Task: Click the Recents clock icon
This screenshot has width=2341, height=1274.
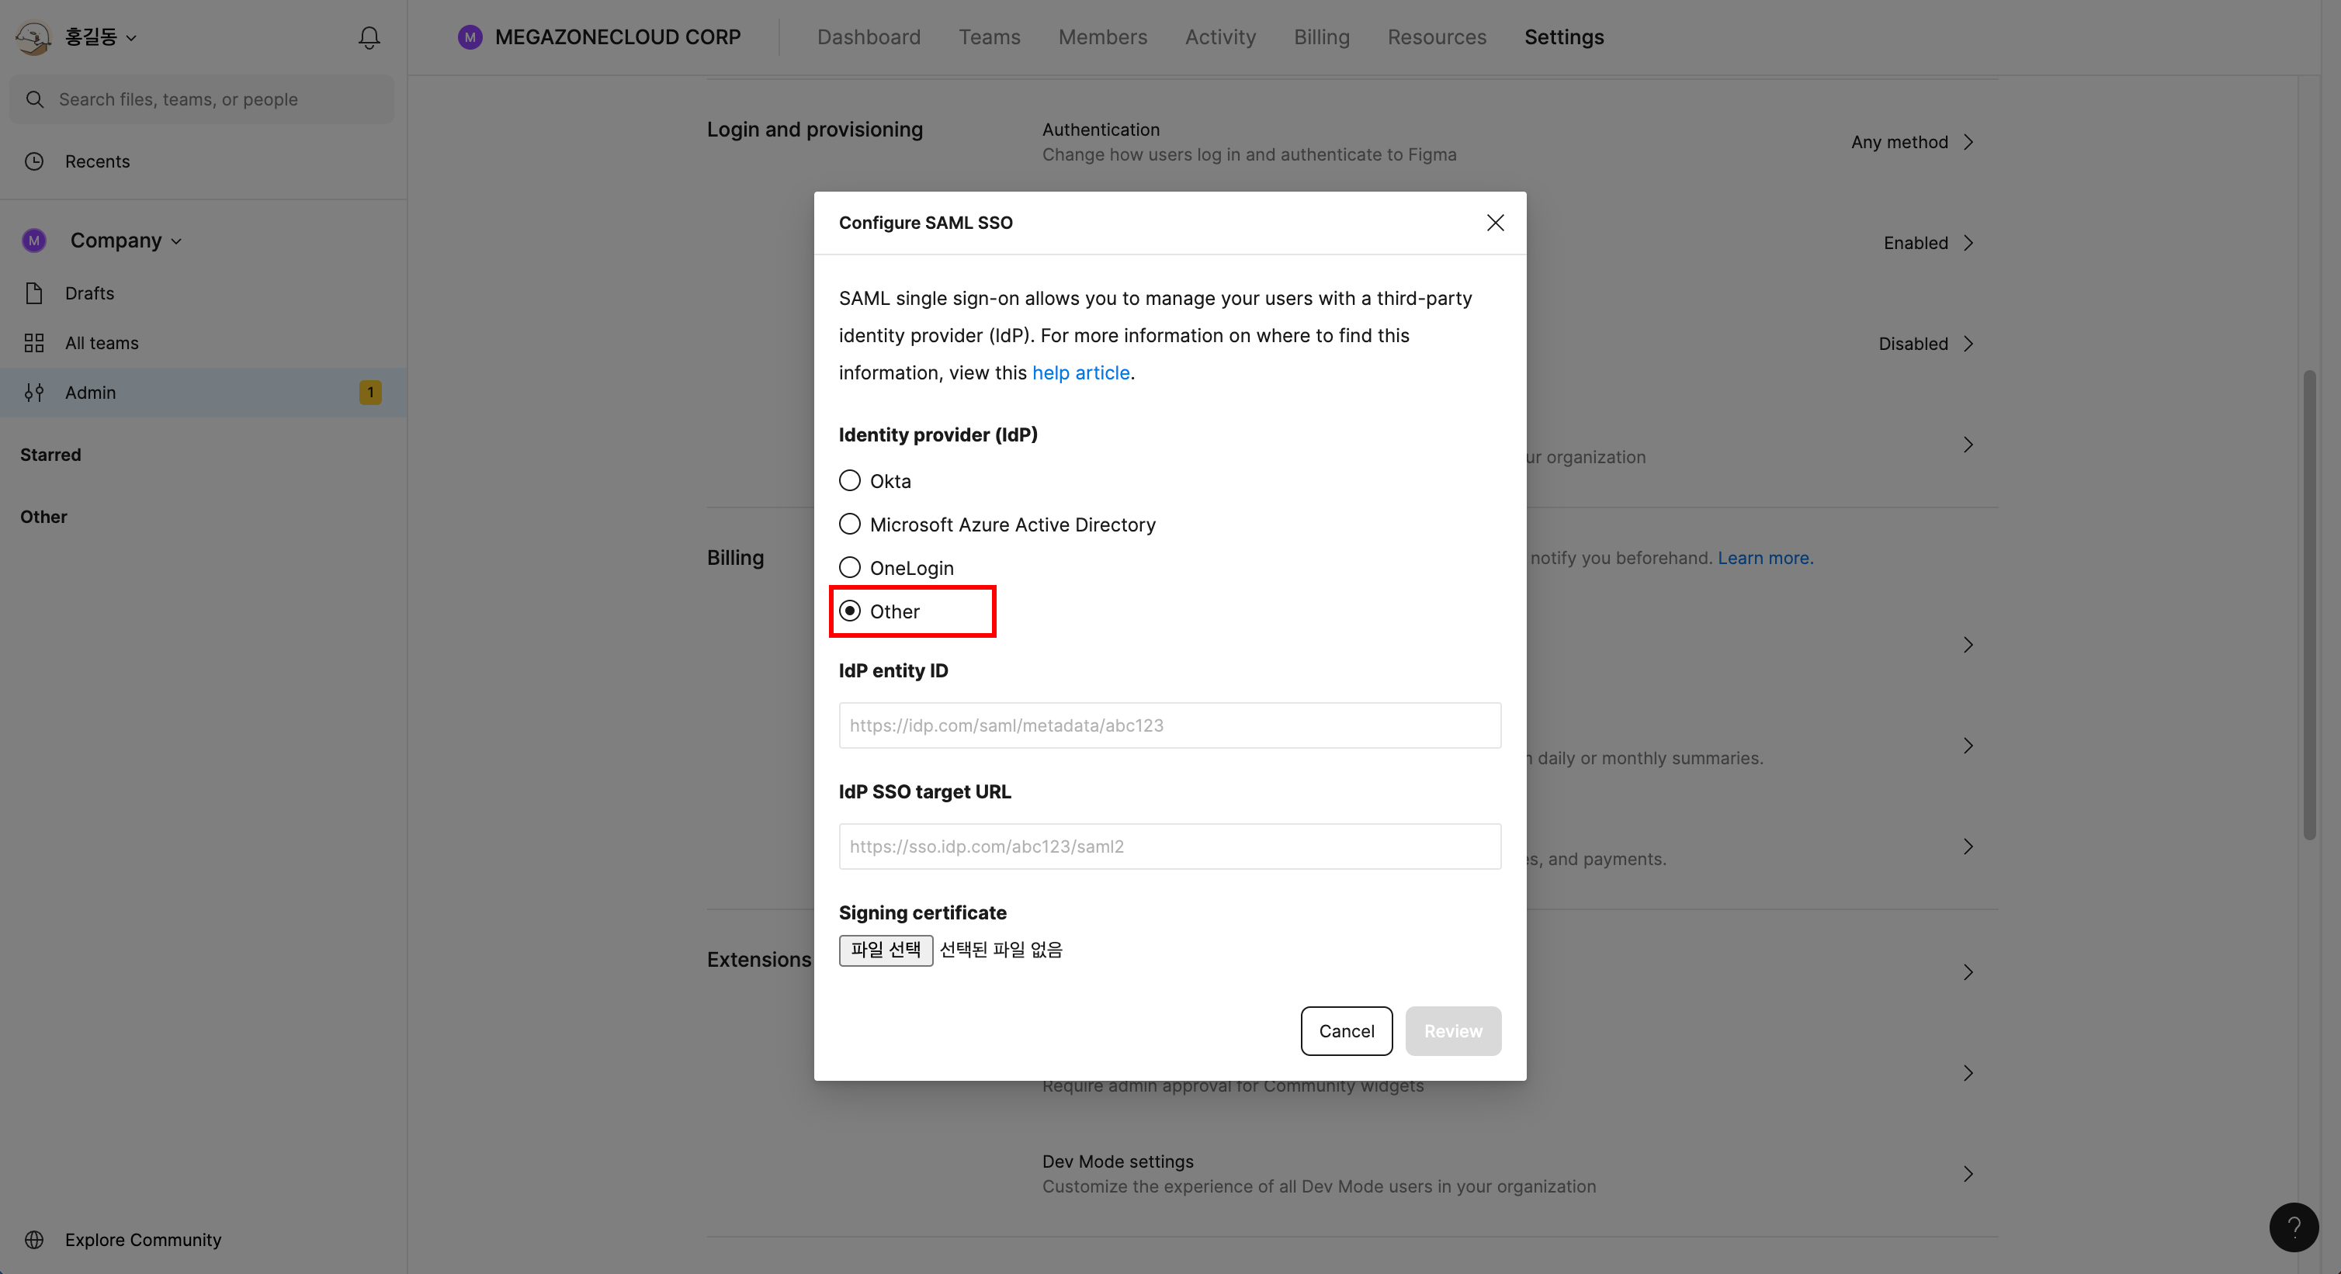Action: pyautogui.click(x=34, y=161)
